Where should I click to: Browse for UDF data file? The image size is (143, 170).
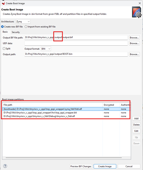[x=134, y=43]
